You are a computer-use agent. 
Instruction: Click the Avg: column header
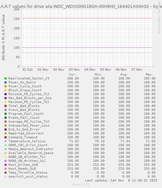(x=124, y=75)
